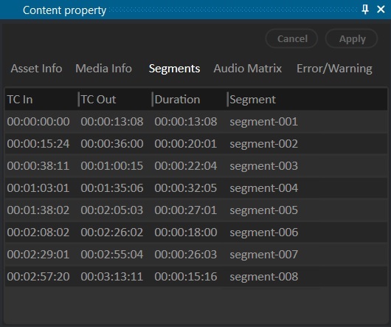This screenshot has width=391, height=327.
Task: Sort by the TC Out column header
Action: (x=99, y=100)
